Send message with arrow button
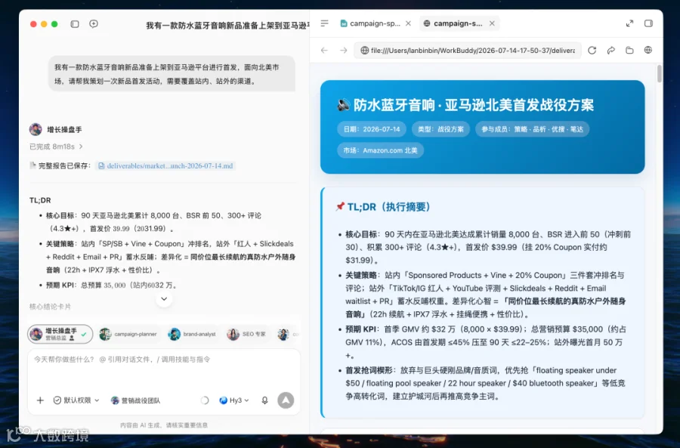The image size is (680, 448). point(286,400)
